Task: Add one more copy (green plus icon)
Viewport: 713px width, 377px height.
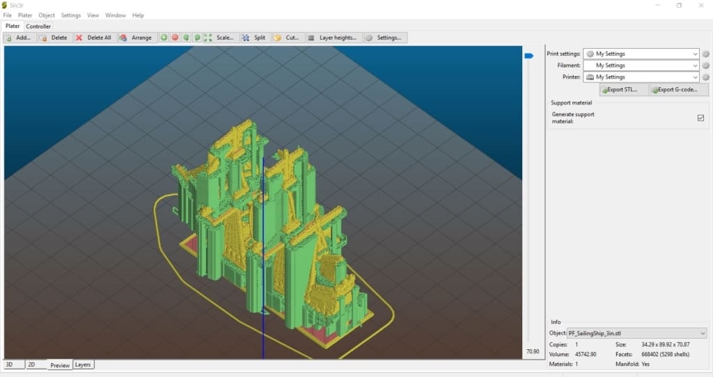Action: click(164, 38)
